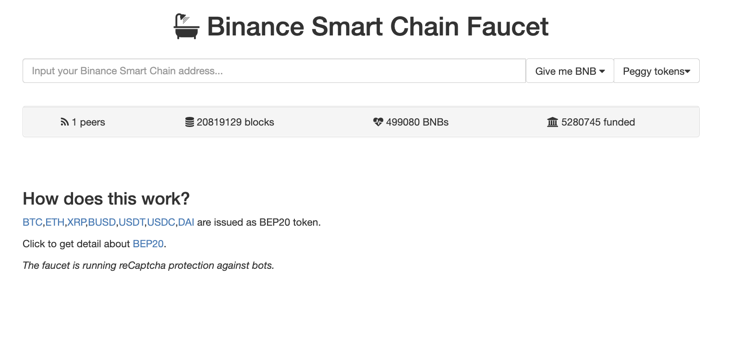Expand the Peggy tokens dropdown
729x345 pixels.
tap(656, 71)
